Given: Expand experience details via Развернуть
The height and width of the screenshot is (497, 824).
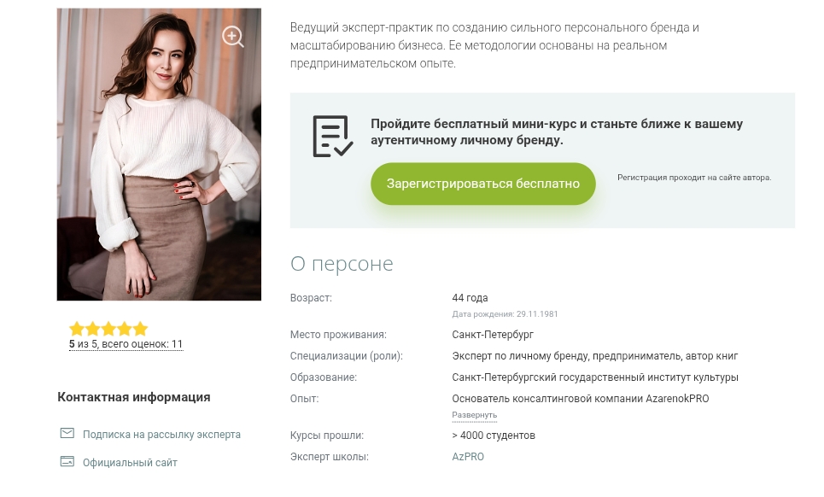Looking at the screenshot, I should [475, 415].
